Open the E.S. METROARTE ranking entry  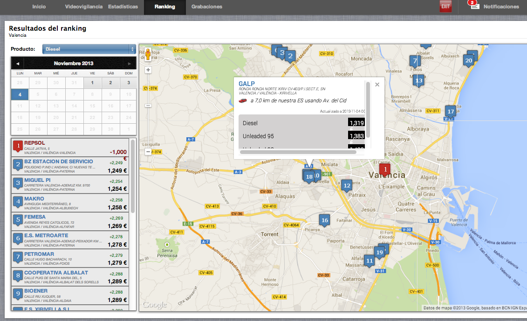point(70,240)
